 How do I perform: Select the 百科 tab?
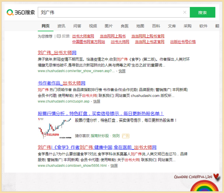coord(156,26)
